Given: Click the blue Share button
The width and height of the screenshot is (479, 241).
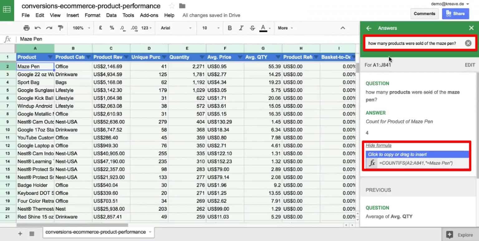Looking at the screenshot, I should coord(455,14).
